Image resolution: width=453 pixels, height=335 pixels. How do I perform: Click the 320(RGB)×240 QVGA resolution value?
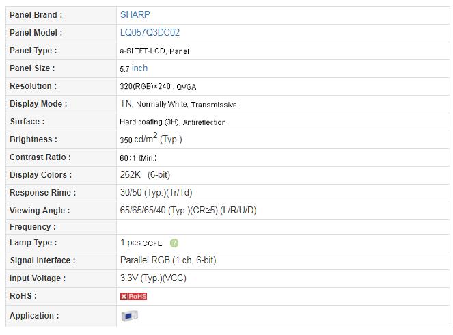pos(158,86)
